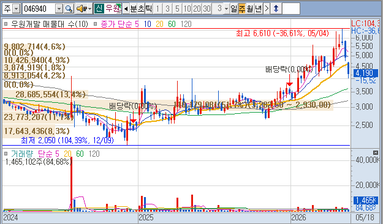Click volume readout 1,465,102주(84.68%)
The height and width of the screenshot is (224, 383).
coord(39,162)
